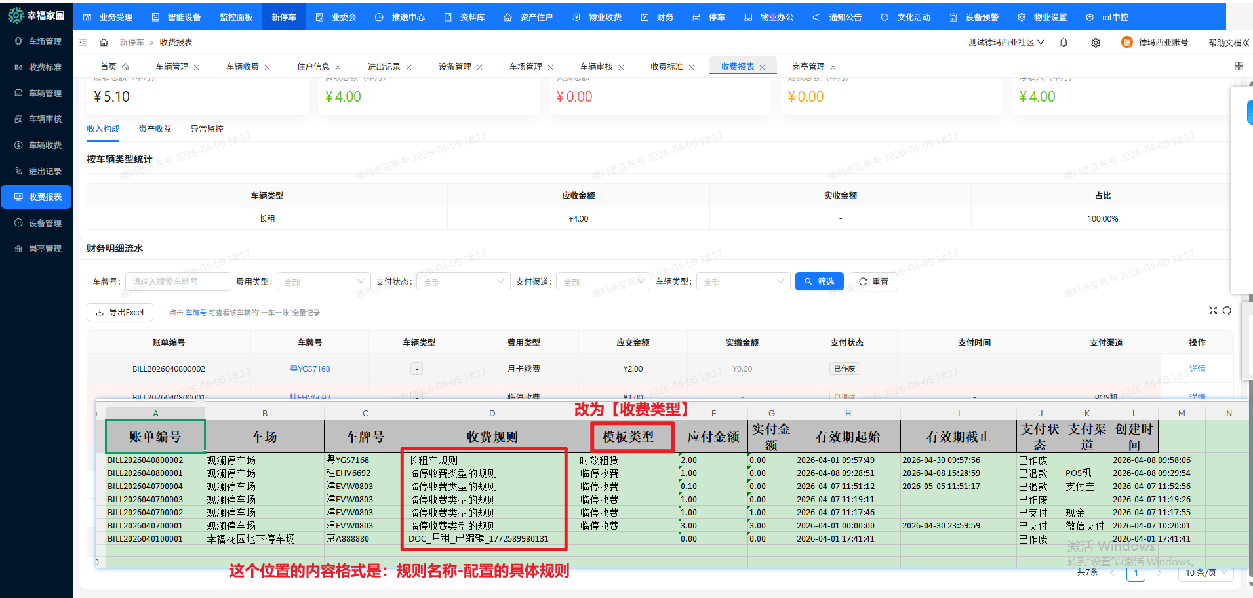Screen dimensions: 1253x598
Task: Click the 导出Excel button
Action: tap(120, 313)
